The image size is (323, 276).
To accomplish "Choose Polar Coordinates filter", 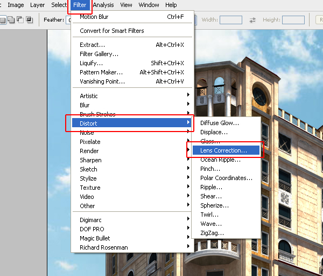I will pos(226,178).
